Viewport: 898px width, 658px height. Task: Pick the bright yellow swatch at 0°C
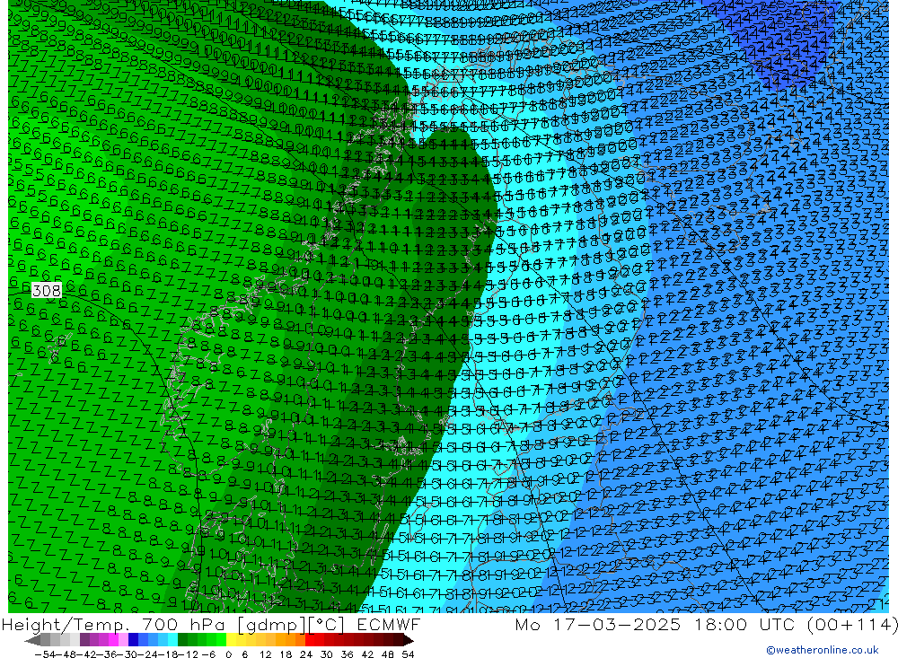(232, 640)
